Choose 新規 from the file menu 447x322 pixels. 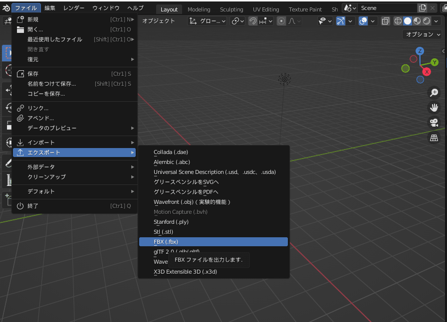[75, 19]
